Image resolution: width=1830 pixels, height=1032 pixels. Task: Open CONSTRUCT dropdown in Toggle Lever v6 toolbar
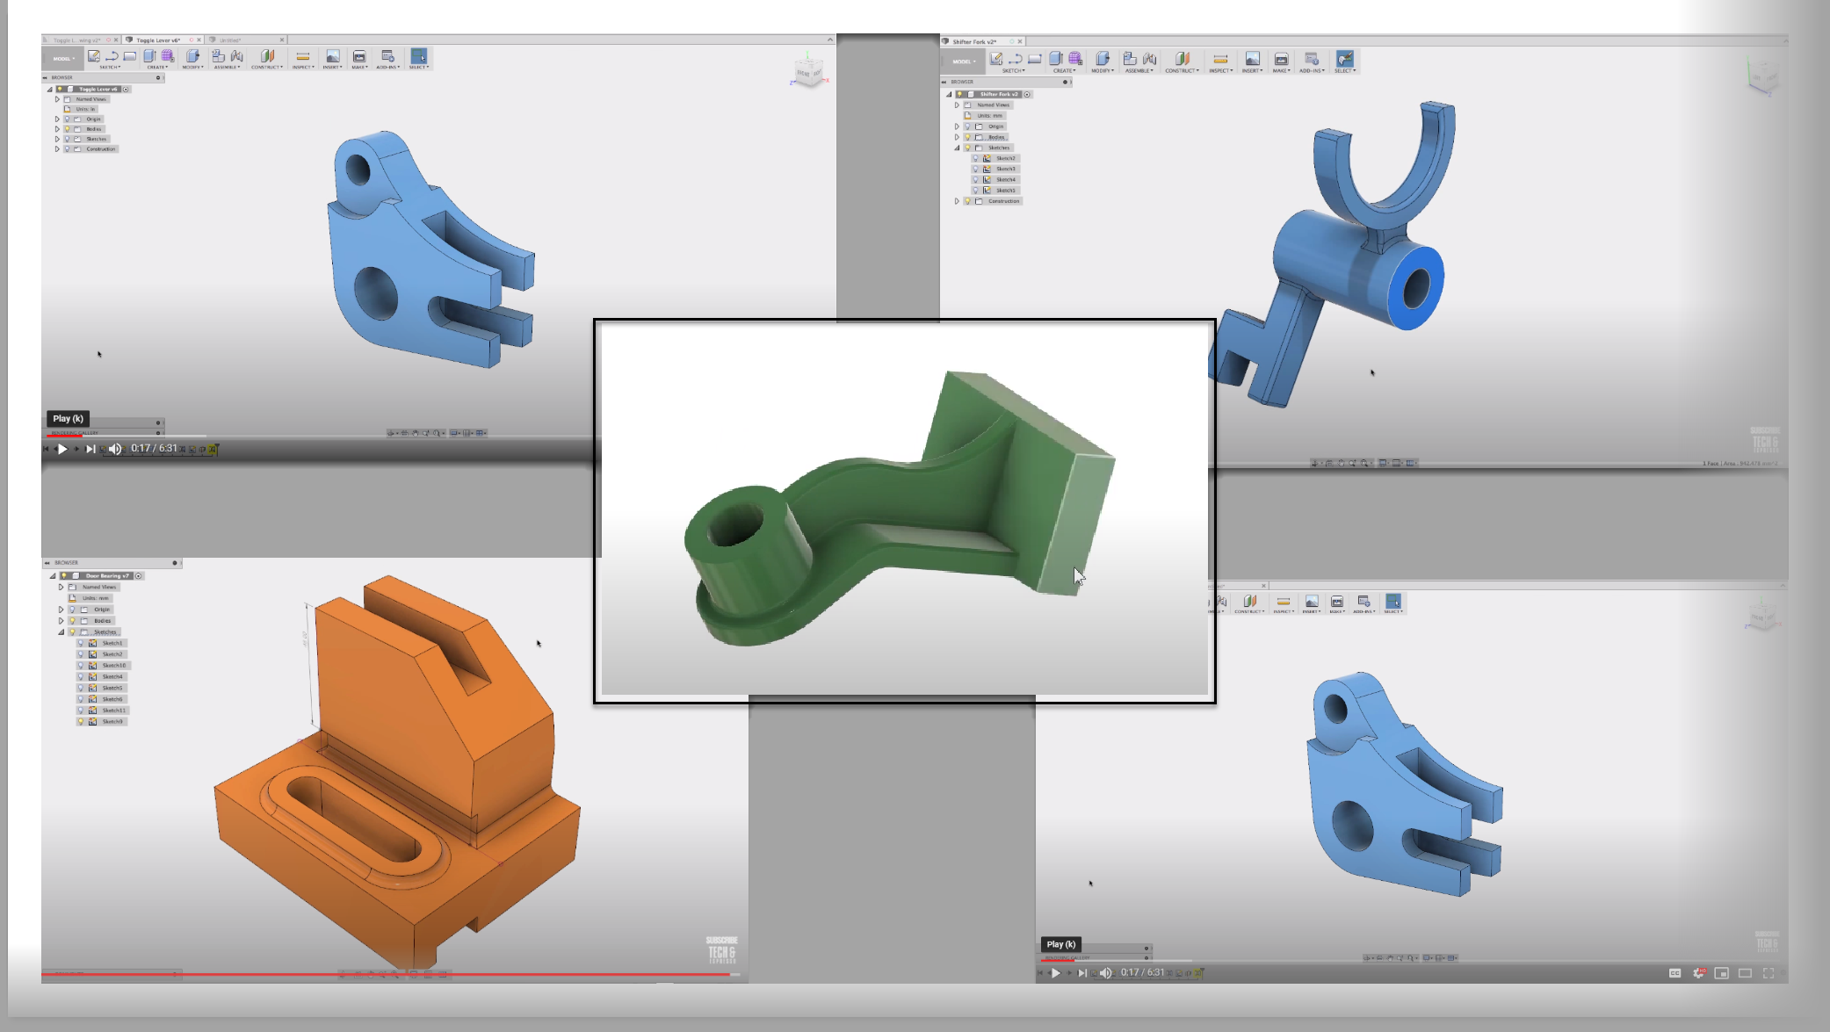point(267,67)
